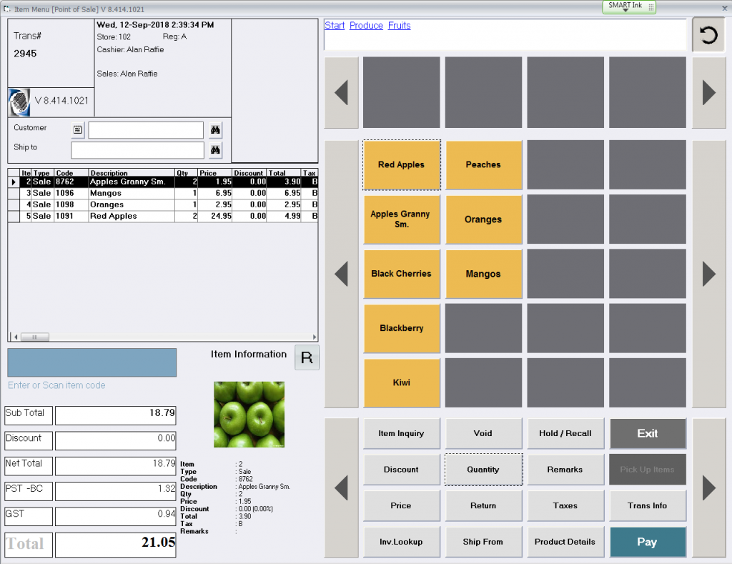Click the Enter or Scan item code field
Screen dimensions: 732x564
[x=91, y=362]
